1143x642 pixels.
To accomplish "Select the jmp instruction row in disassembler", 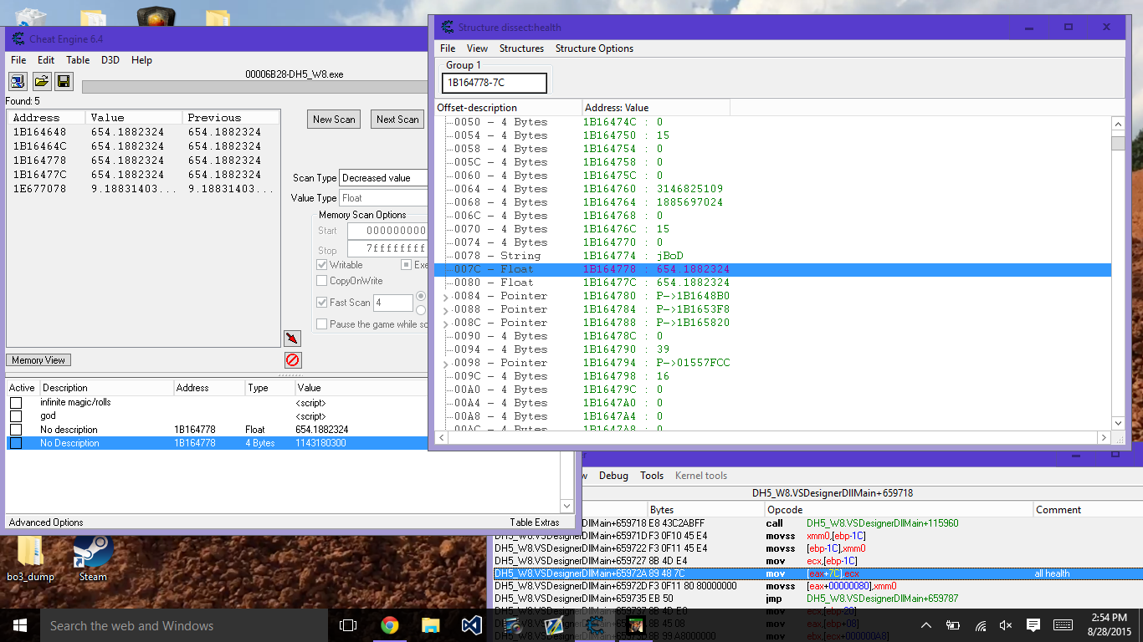I will coord(818,599).
